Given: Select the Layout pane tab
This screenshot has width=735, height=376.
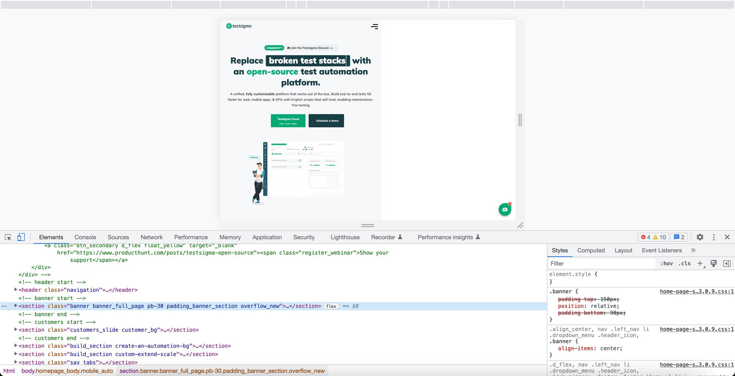Looking at the screenshot, I should point(623,250).
